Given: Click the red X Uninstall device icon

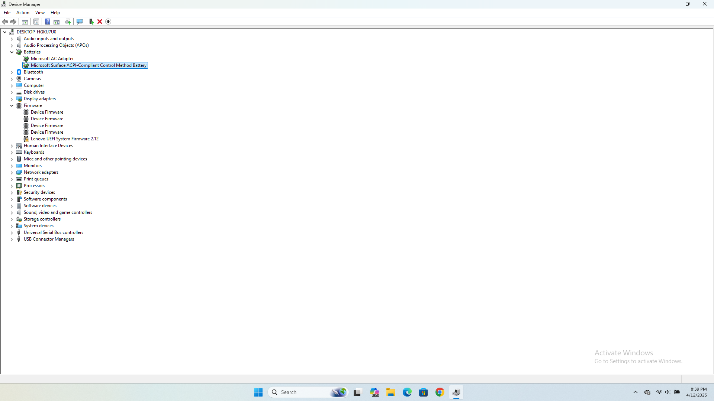Looking at the screenshot, I should 100,22.
